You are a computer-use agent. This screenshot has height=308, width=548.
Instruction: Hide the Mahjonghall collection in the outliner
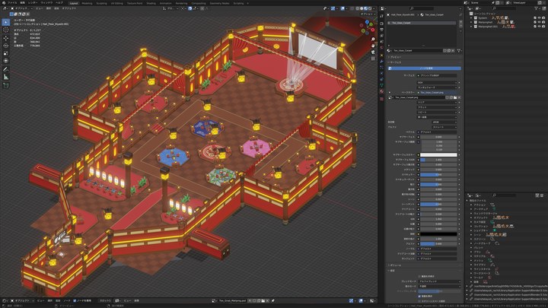(x=539, y=22)
